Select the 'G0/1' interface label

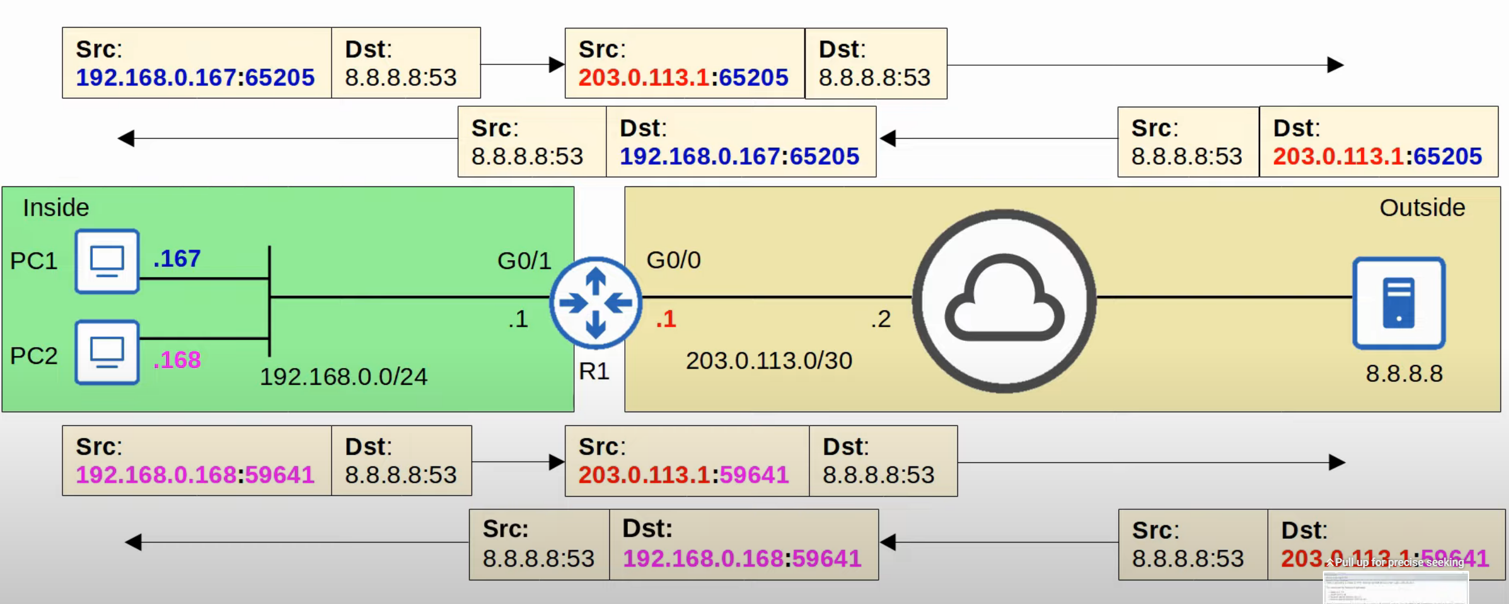[525, 261]
